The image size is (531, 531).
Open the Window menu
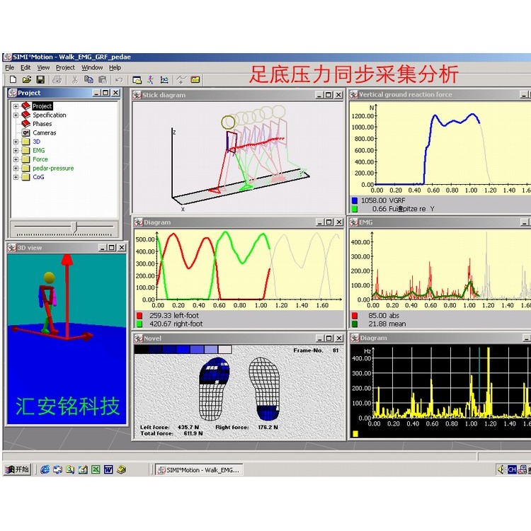92,67
